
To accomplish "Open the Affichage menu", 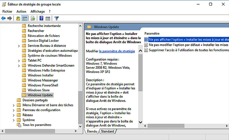I will 37,11.
